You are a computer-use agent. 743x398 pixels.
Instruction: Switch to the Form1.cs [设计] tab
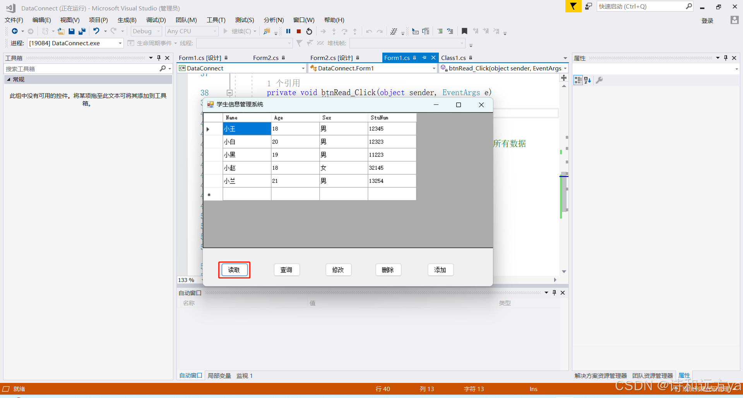[200, 58]
